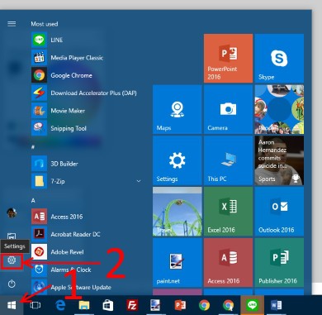Open paint.net from the taskbar
322x315 pixels.
click(x=156, y=305)
